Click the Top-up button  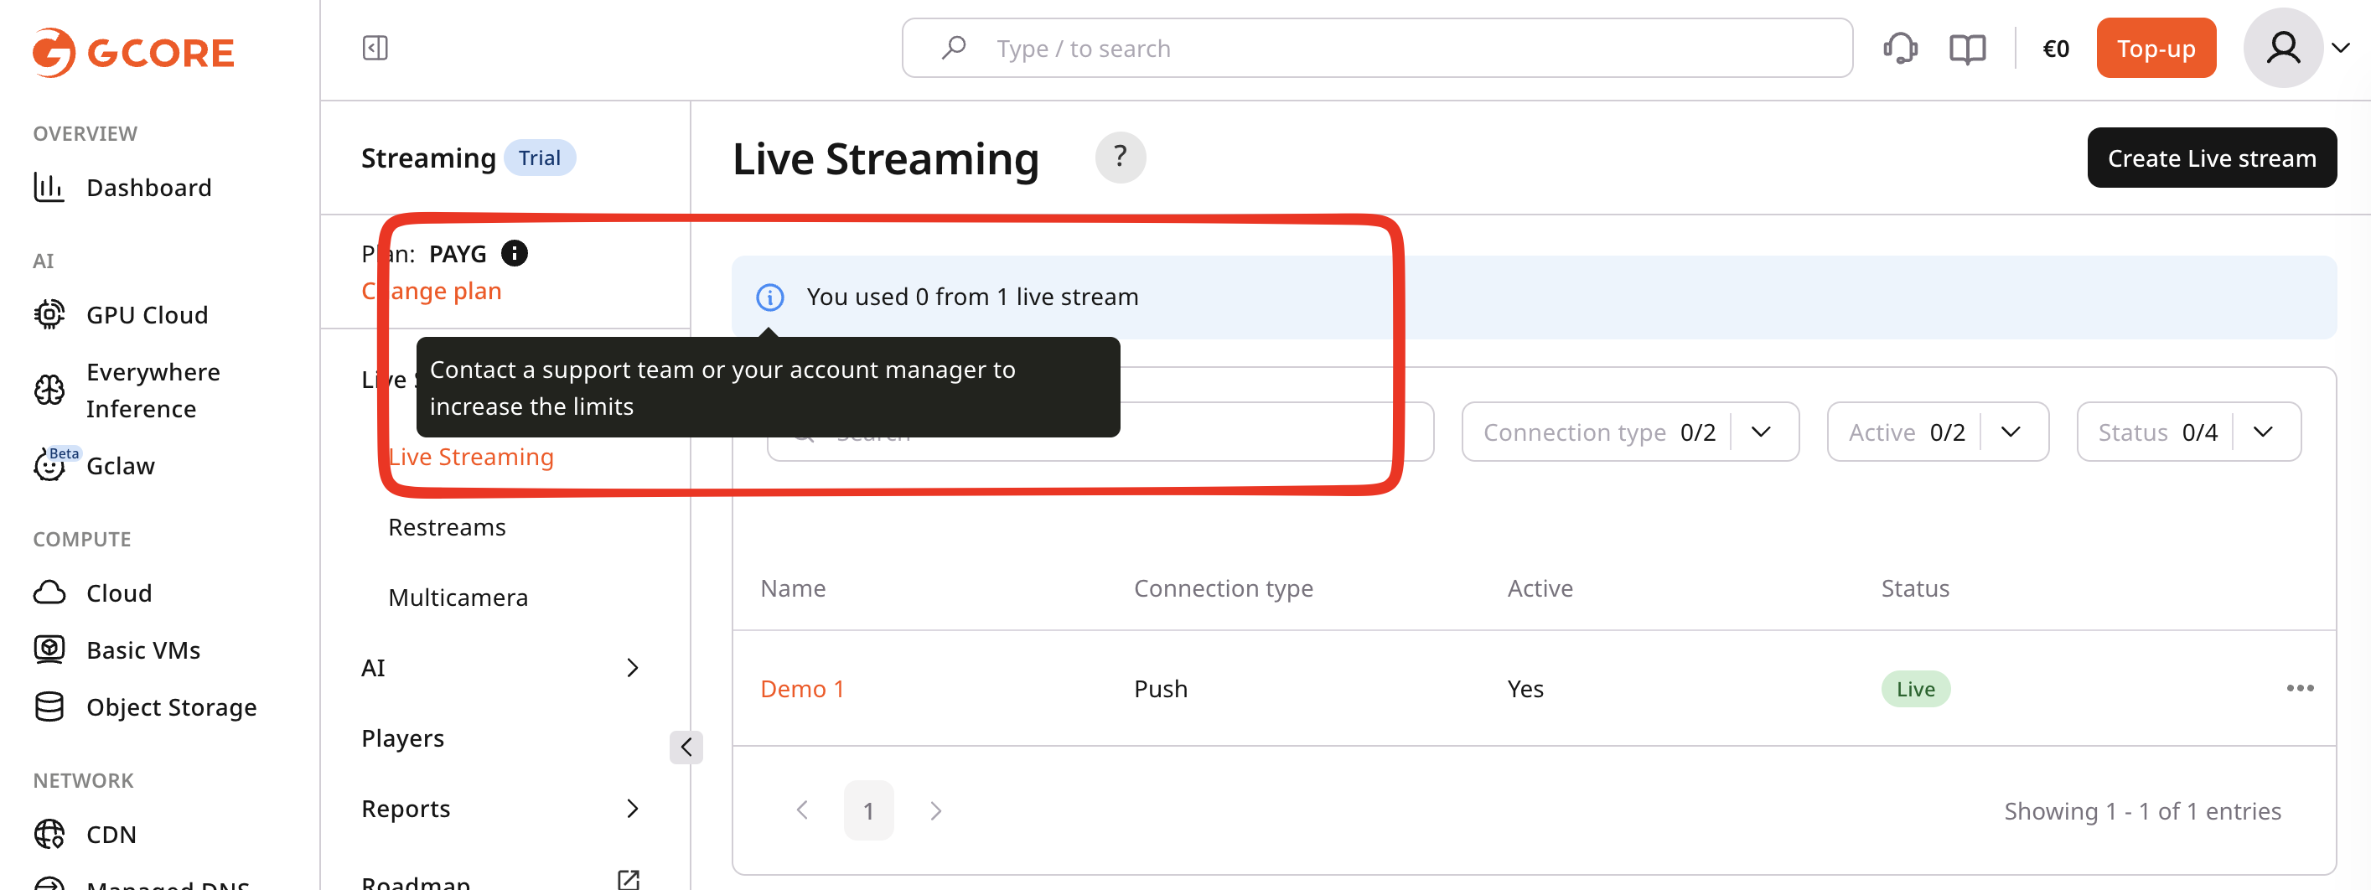click(x=2156, y=48)
